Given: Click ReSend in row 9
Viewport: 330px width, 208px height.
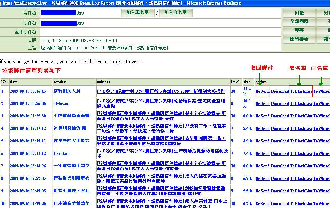Looking at the screenshot, I should coord(262,191).
